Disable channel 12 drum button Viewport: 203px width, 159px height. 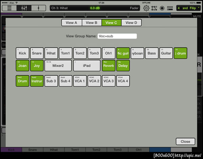pos(180,53)
